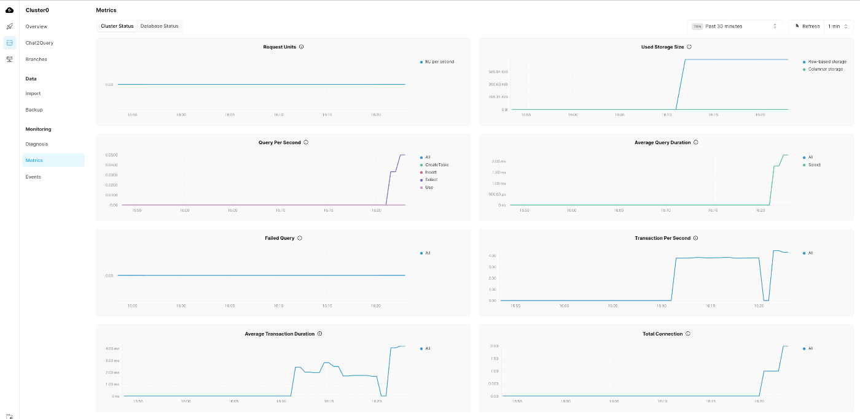Click the refresh progress icon beside Refresh
860x419 pixels.
coord(797,26)
